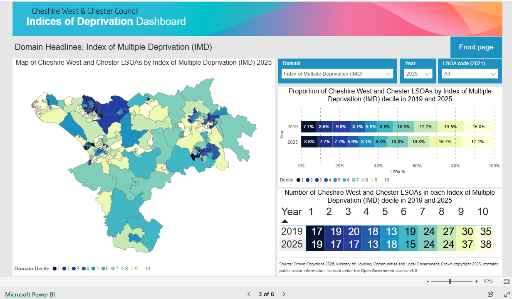Click the 2019 row header in table
Viewport: 512px width, 299px height.
[292, 232]
